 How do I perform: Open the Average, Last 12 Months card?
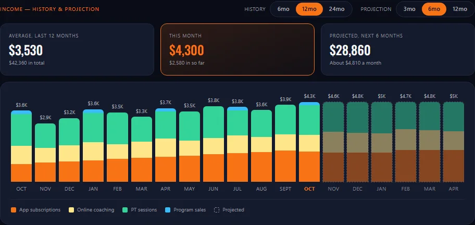coord(77,49)
